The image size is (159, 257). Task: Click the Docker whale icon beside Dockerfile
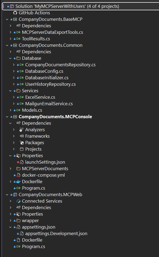click(18, 182)
